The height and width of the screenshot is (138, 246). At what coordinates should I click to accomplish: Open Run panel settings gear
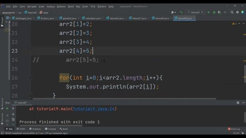click(238, 103)
